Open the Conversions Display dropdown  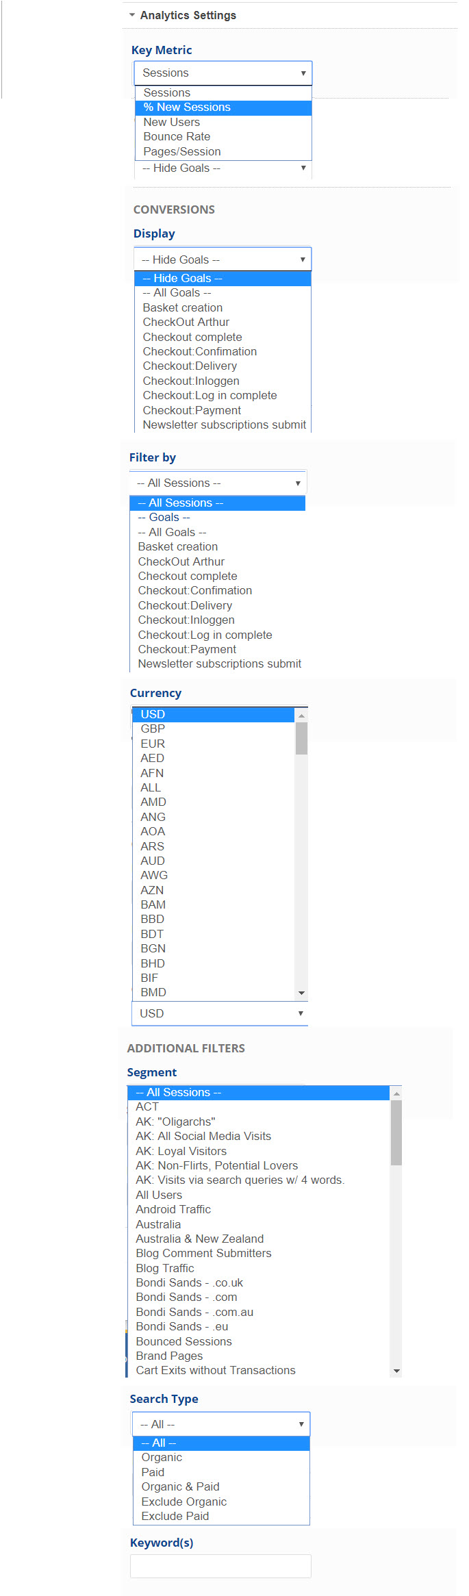223,259
